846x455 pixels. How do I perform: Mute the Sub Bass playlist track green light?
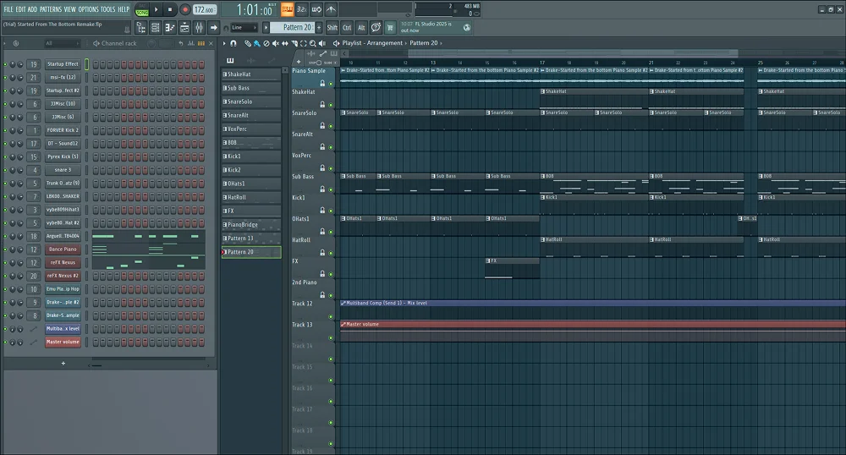click(331, 189)
